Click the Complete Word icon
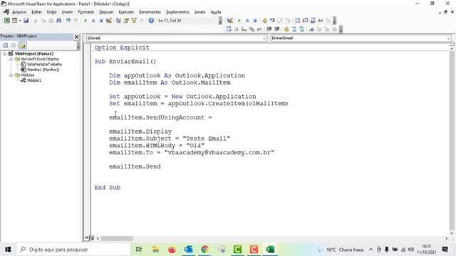The width and height of the screenshot is (456, 256). (259, 29)
